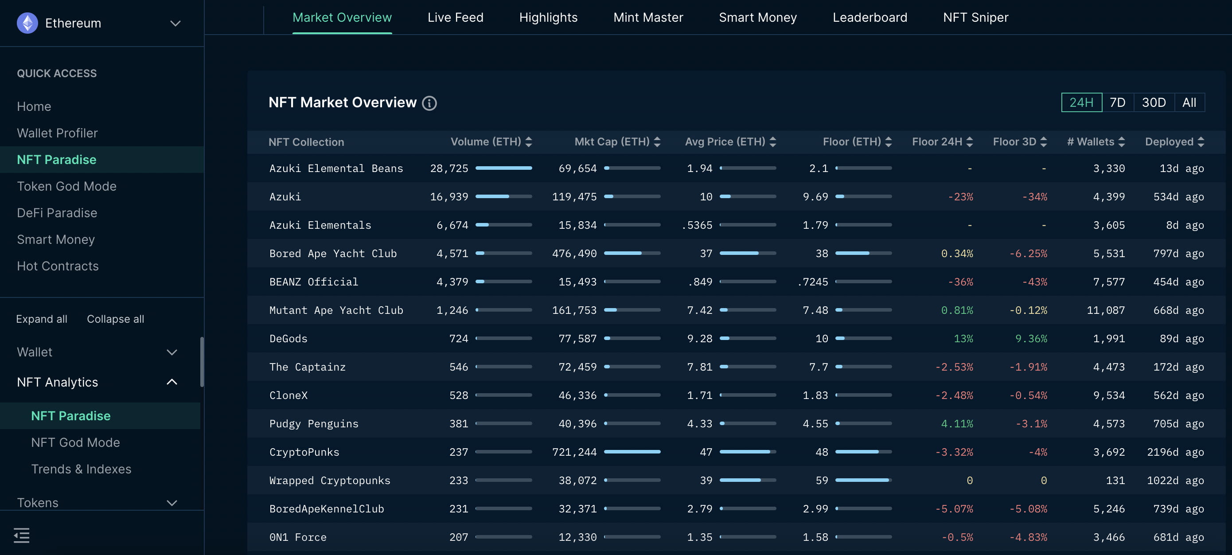Expand the Wallet sidebar section
1232x555 pixels.
pyautogui.click(x=172, y=352)
